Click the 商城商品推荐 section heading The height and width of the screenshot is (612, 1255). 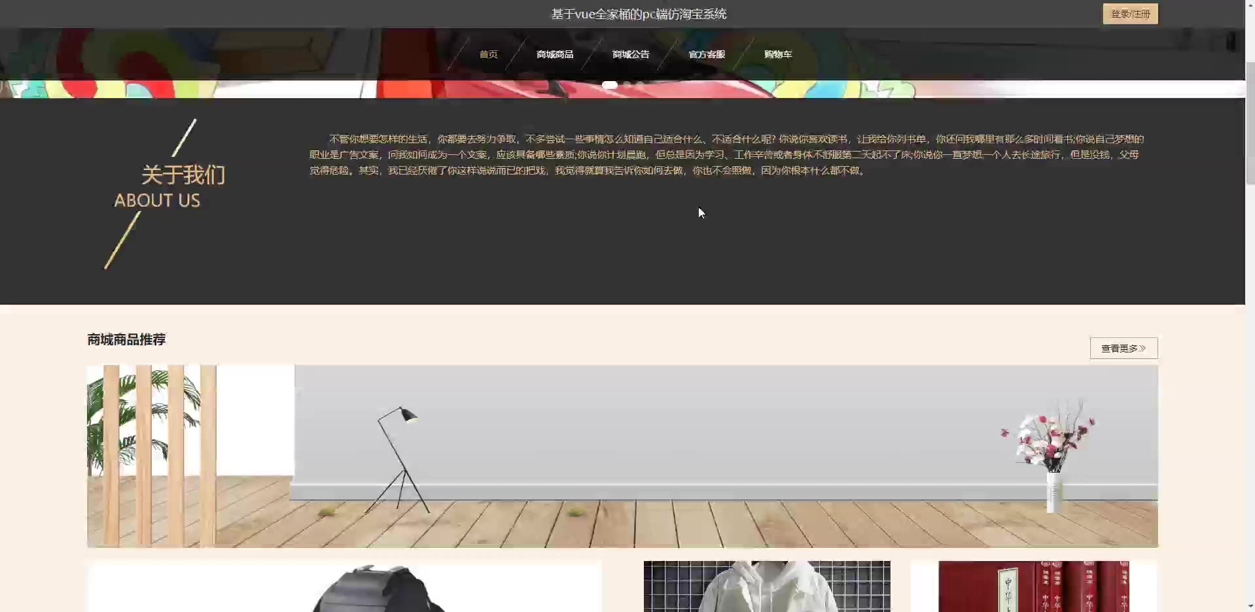coord(126,339)
